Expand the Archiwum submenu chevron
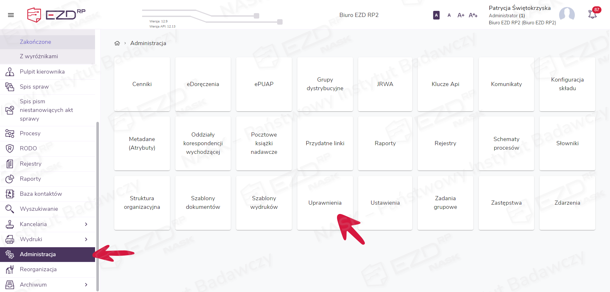 [x=86, y=285]
